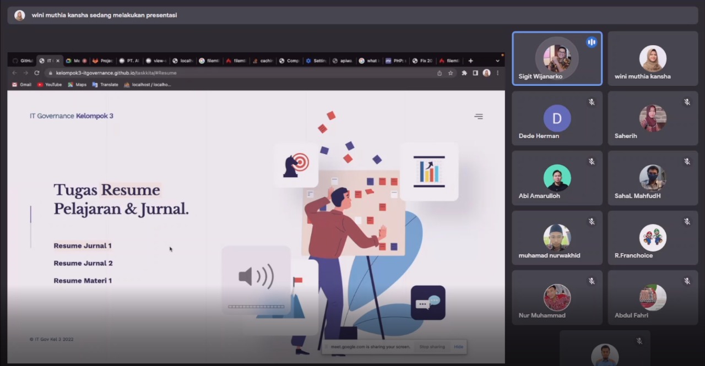Click Dede Herman's muted microphone icon

[x=592, y=102]
